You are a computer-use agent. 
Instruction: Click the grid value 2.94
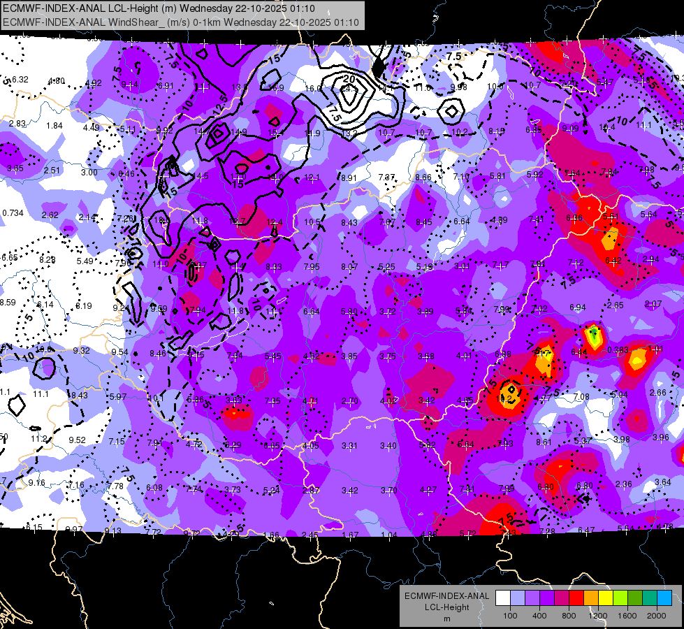(x=651, y=259)
